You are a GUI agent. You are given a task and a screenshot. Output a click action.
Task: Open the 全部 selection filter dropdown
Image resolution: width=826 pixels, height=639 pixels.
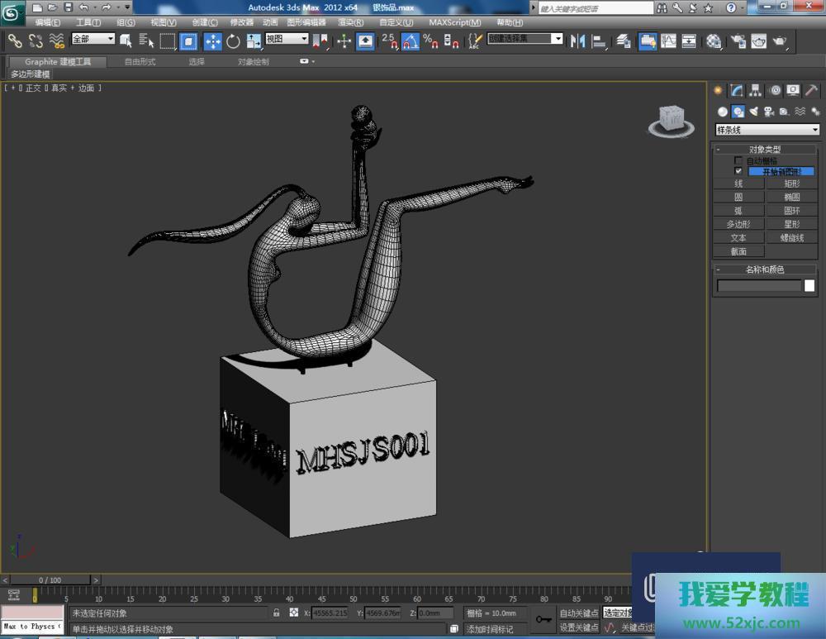tap(93, 39)
